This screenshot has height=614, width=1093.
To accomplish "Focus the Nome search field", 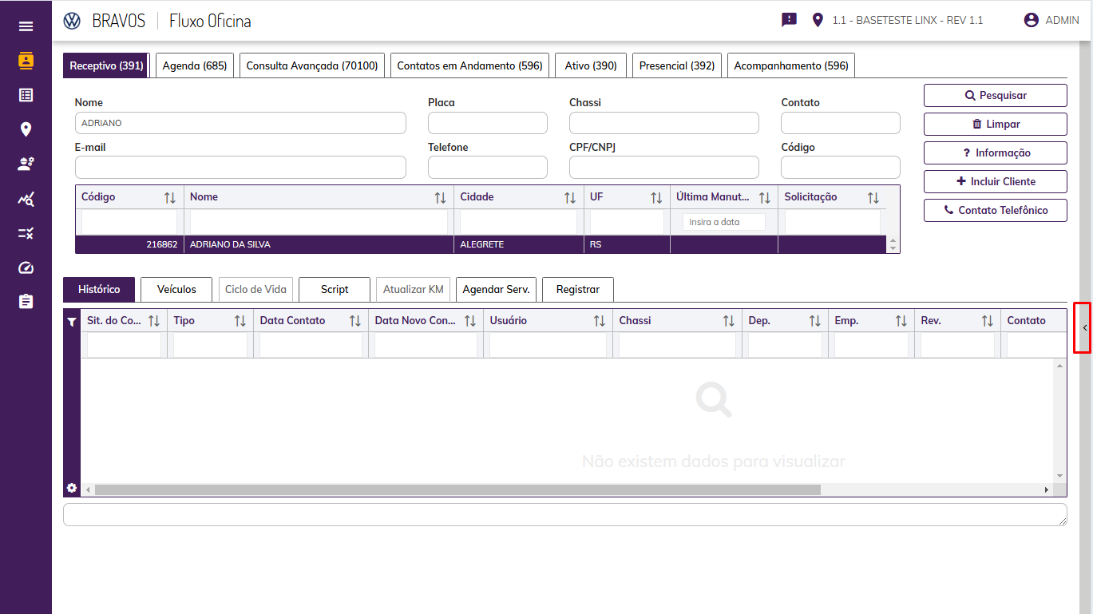I will pos(240,123).
